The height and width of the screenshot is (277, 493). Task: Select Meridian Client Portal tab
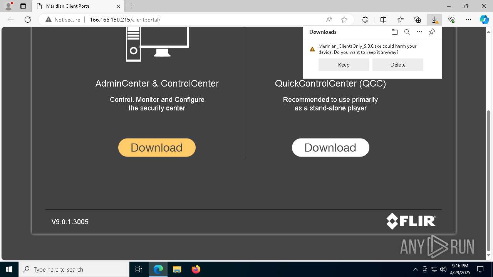click(78, 6)
